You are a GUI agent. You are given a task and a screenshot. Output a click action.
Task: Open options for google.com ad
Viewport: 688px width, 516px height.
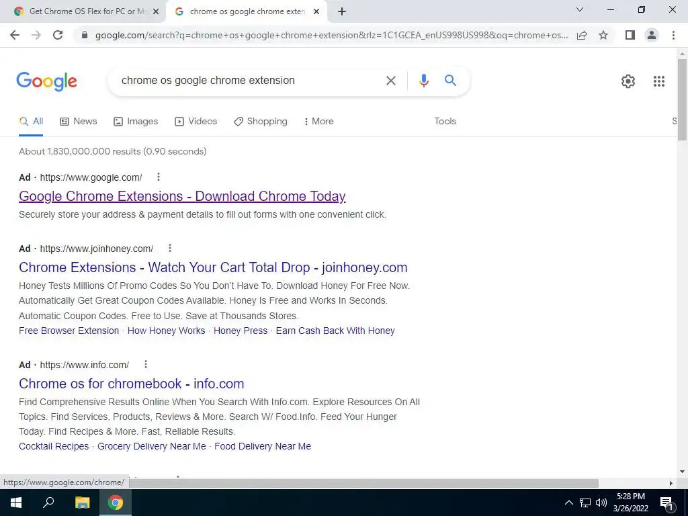pyautogui.click(x=159, y=177)
